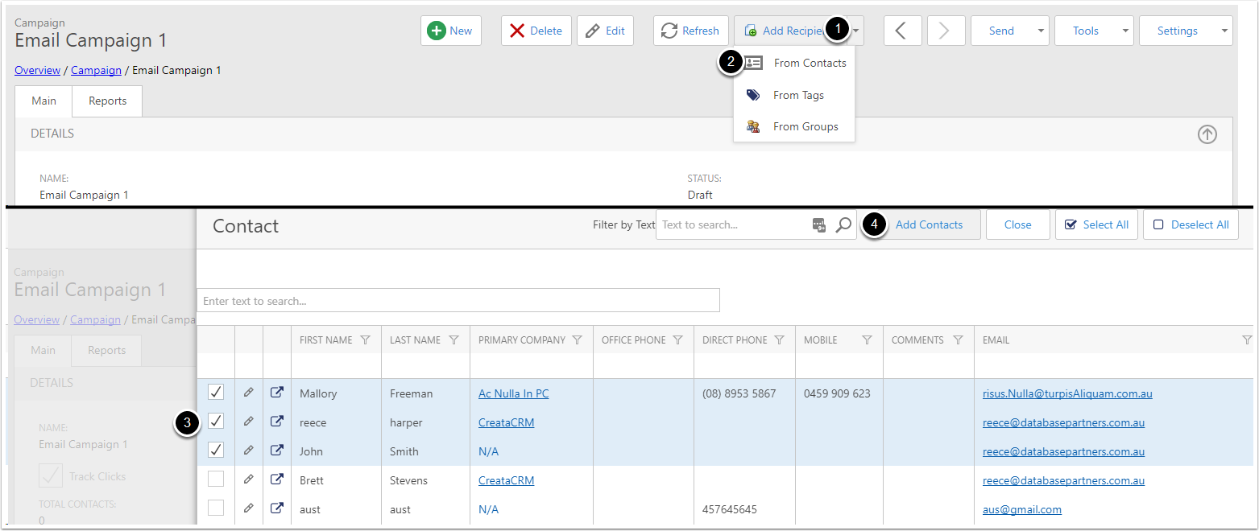Delete the current campaign
The width and height of the screenshot is (1259, 531).
[536, 31]
